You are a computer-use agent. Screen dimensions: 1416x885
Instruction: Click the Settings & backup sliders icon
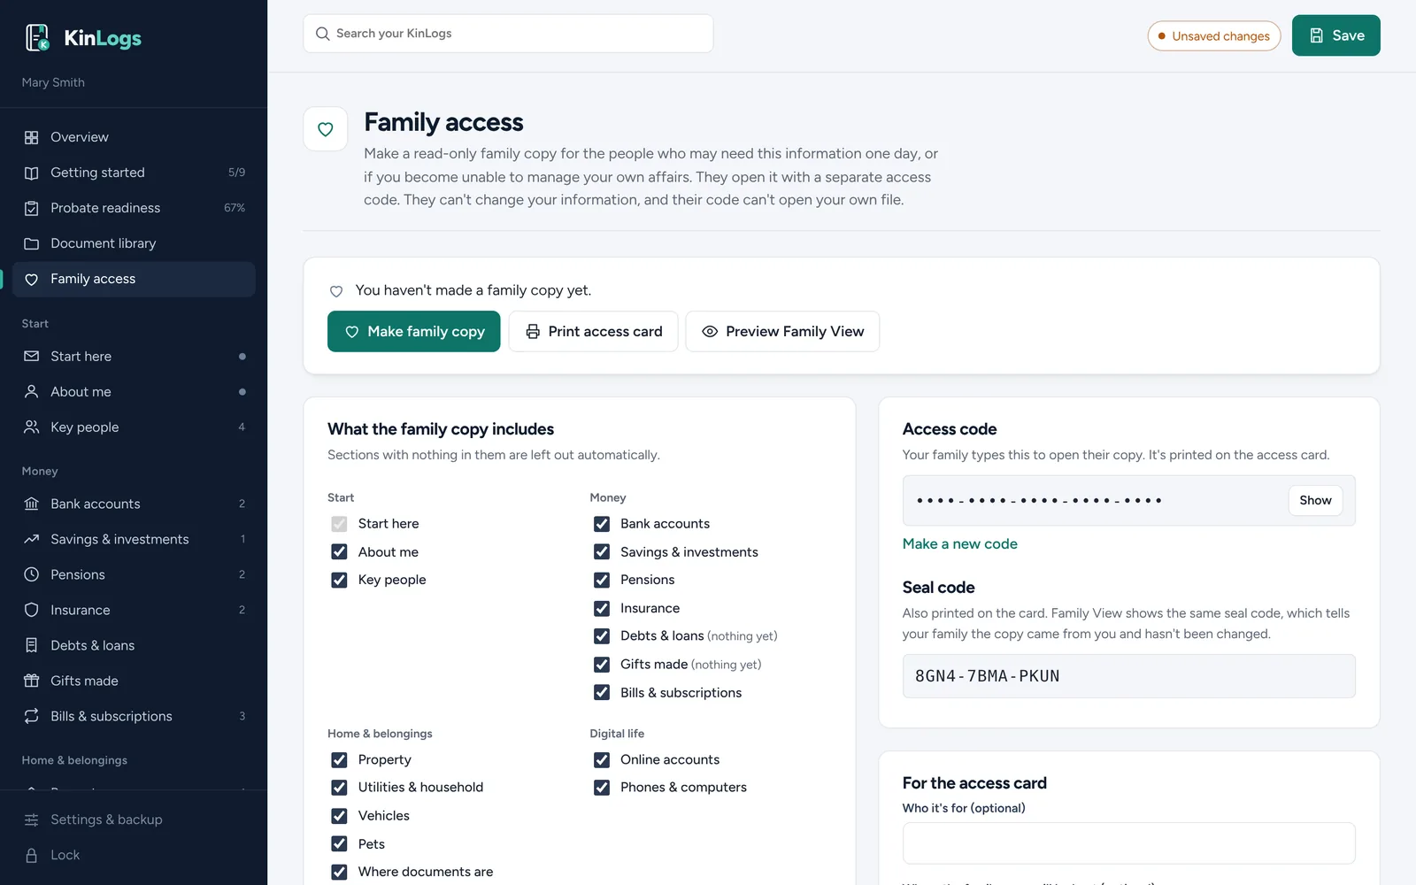coord(32,820)
